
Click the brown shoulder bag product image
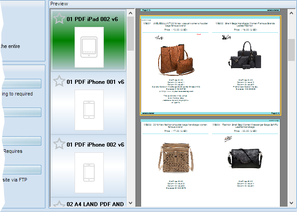point(176,60)
